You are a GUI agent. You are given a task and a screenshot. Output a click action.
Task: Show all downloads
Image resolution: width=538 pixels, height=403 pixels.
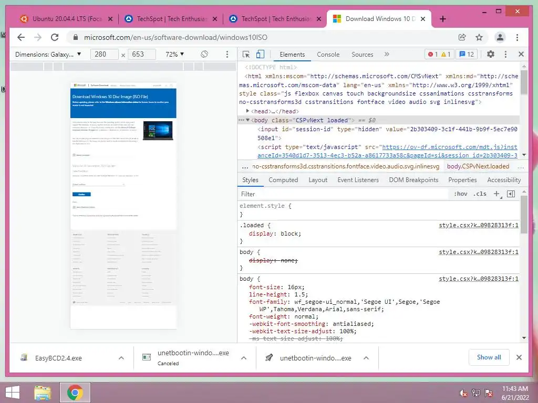coord(489,357)
